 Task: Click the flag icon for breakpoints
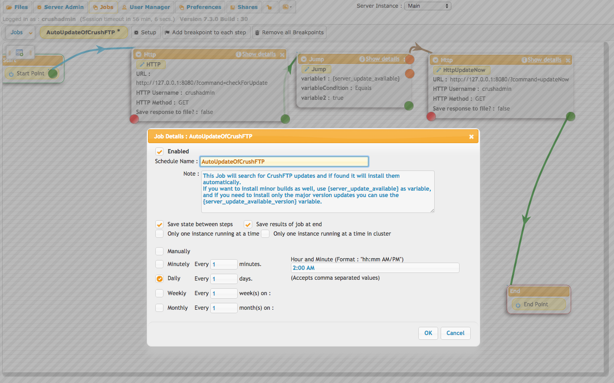point(167,32)
